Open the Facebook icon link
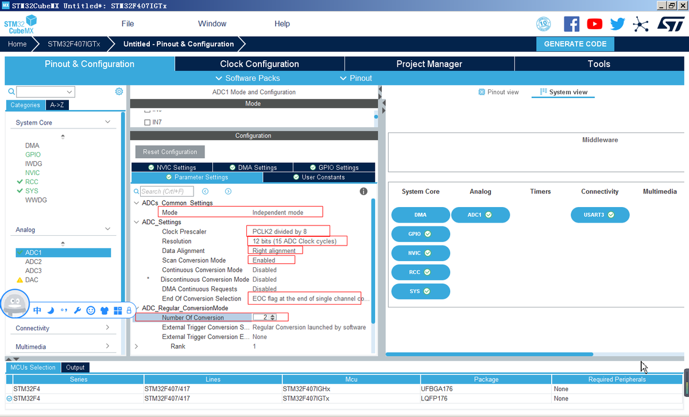 572,24
